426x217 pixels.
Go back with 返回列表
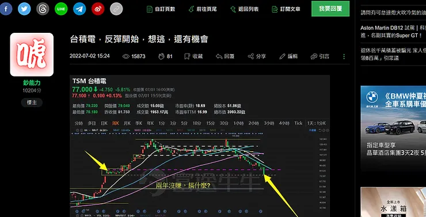pos(244,9)
